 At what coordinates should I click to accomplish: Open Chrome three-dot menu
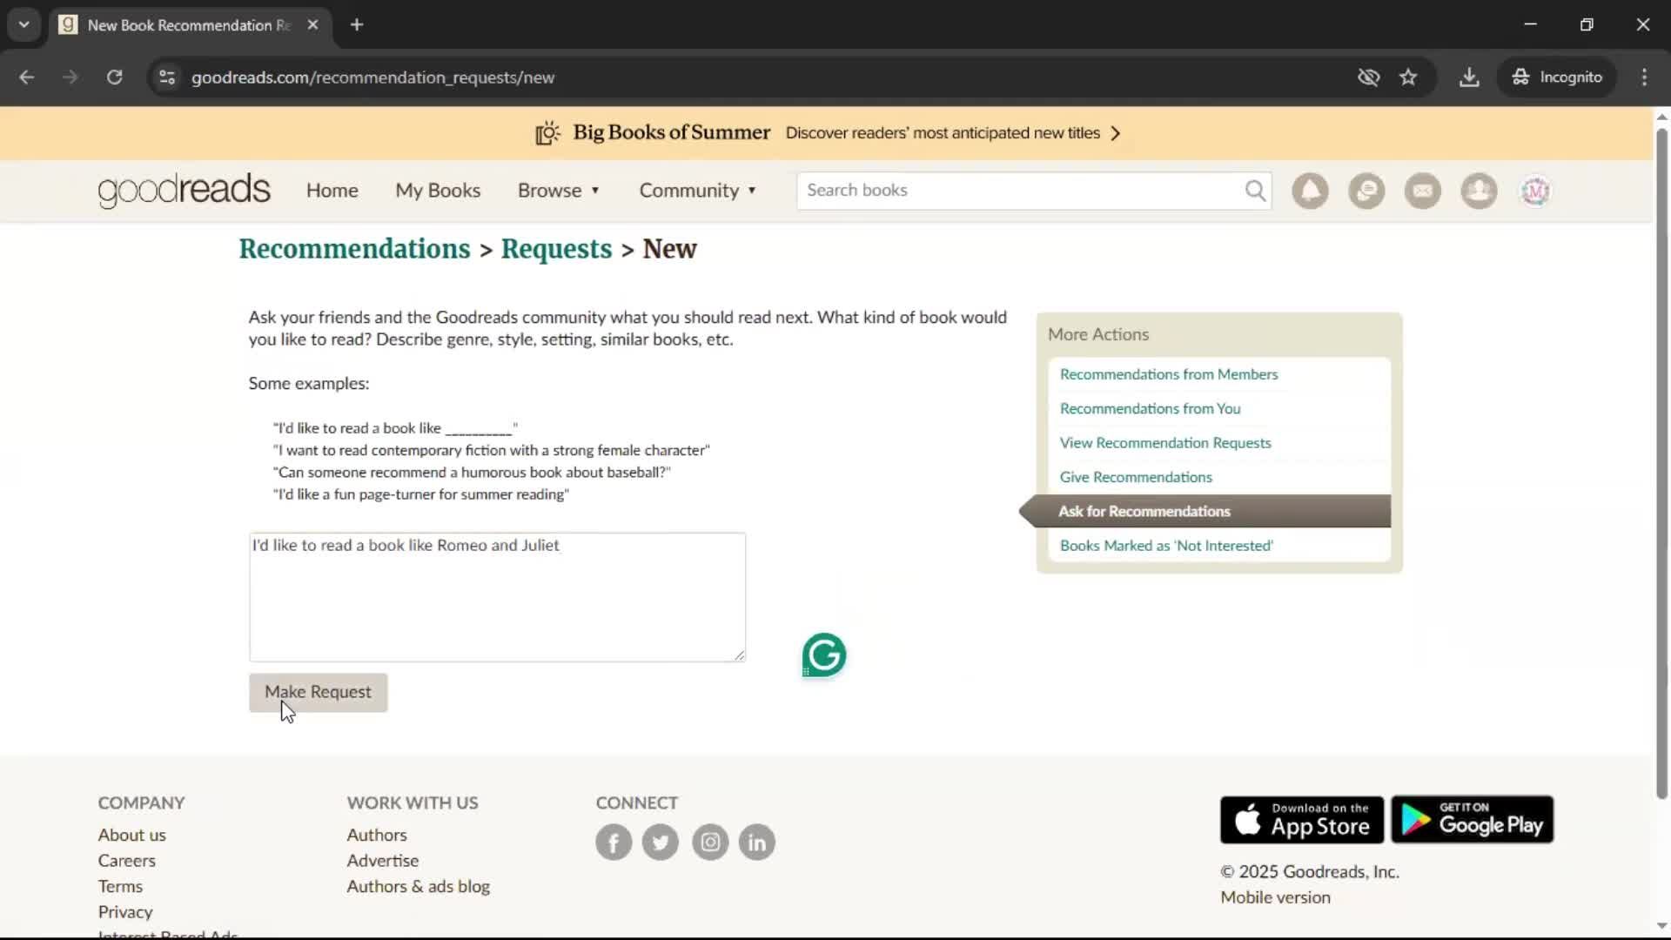1644,77
